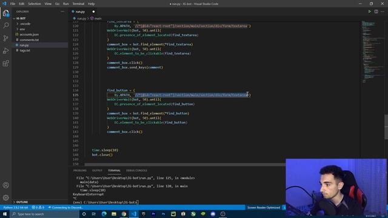Open the Selection menu
Screen dimensions: 388x218
35,4
